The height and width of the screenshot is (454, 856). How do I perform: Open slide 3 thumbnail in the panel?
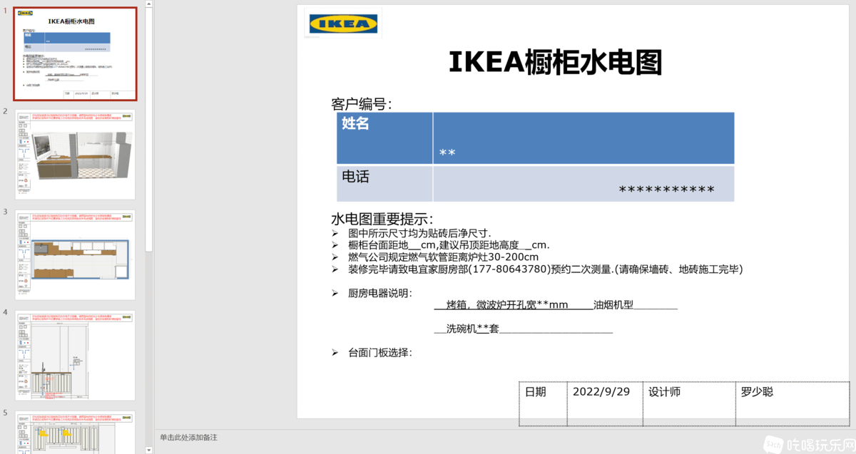point(75,255)
